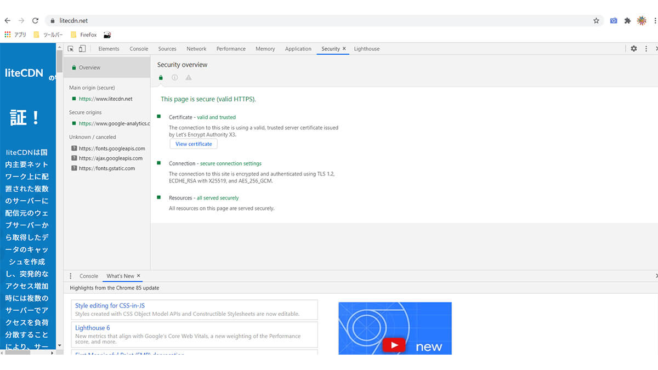Screen dimensions: 658x370
Task: View site info via address bar padlock
Action: [53, 20]
